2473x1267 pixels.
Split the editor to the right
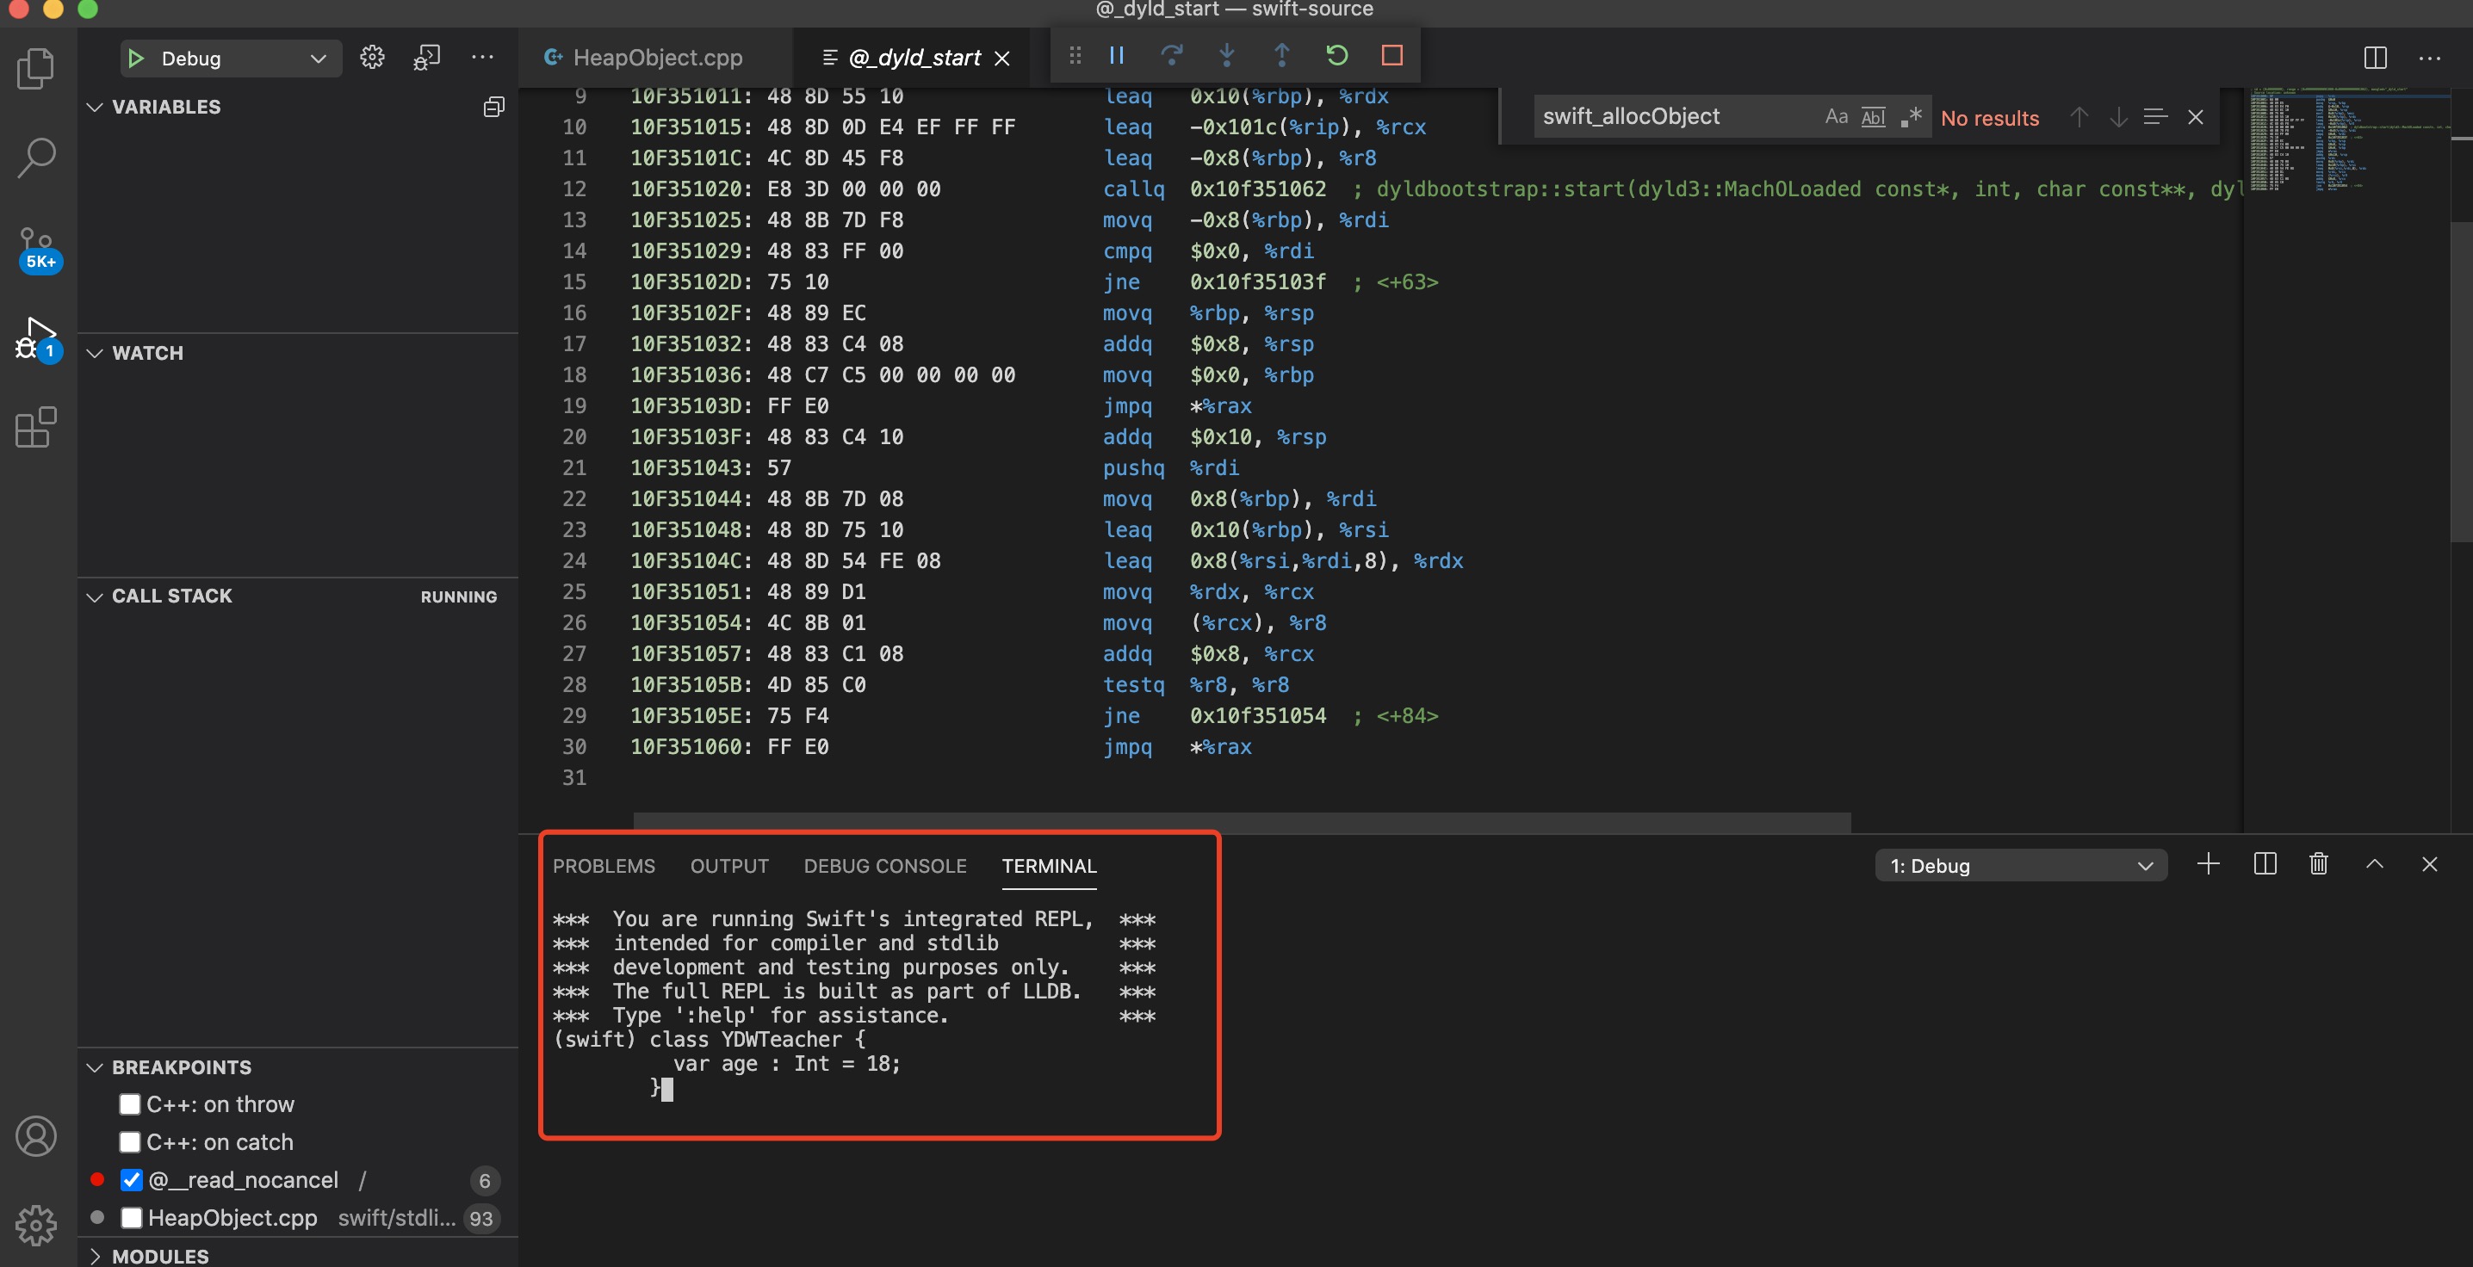[x=2375, y=58]
